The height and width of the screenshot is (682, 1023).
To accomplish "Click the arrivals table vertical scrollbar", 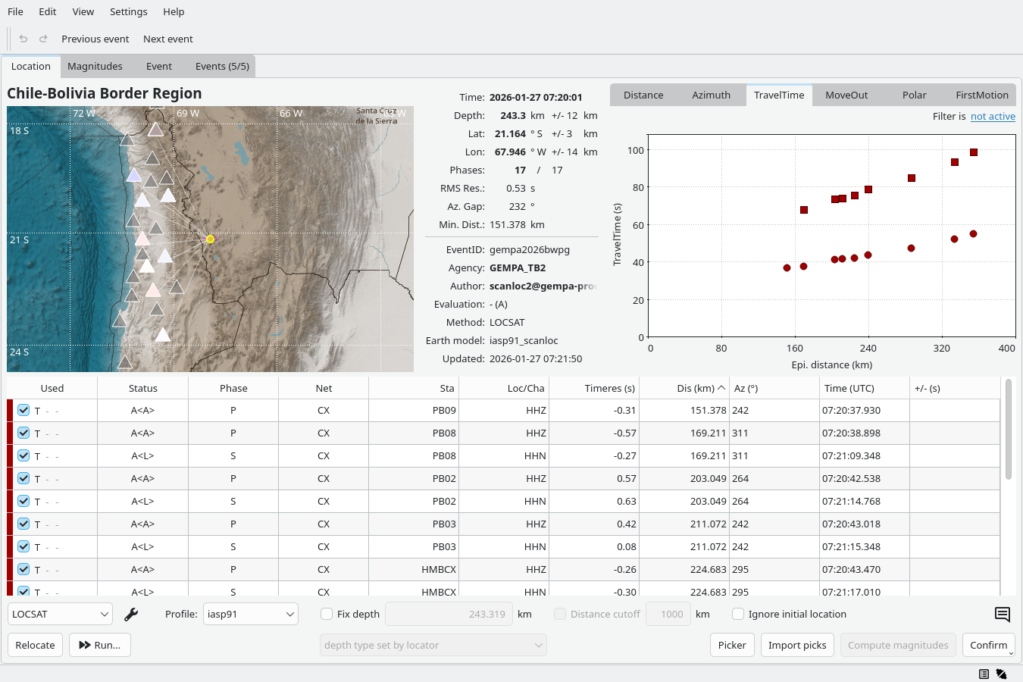I will point(1008,430).
